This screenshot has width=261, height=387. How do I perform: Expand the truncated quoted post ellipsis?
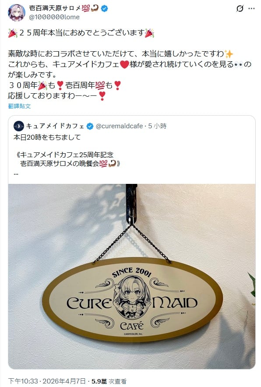(16, 173)
